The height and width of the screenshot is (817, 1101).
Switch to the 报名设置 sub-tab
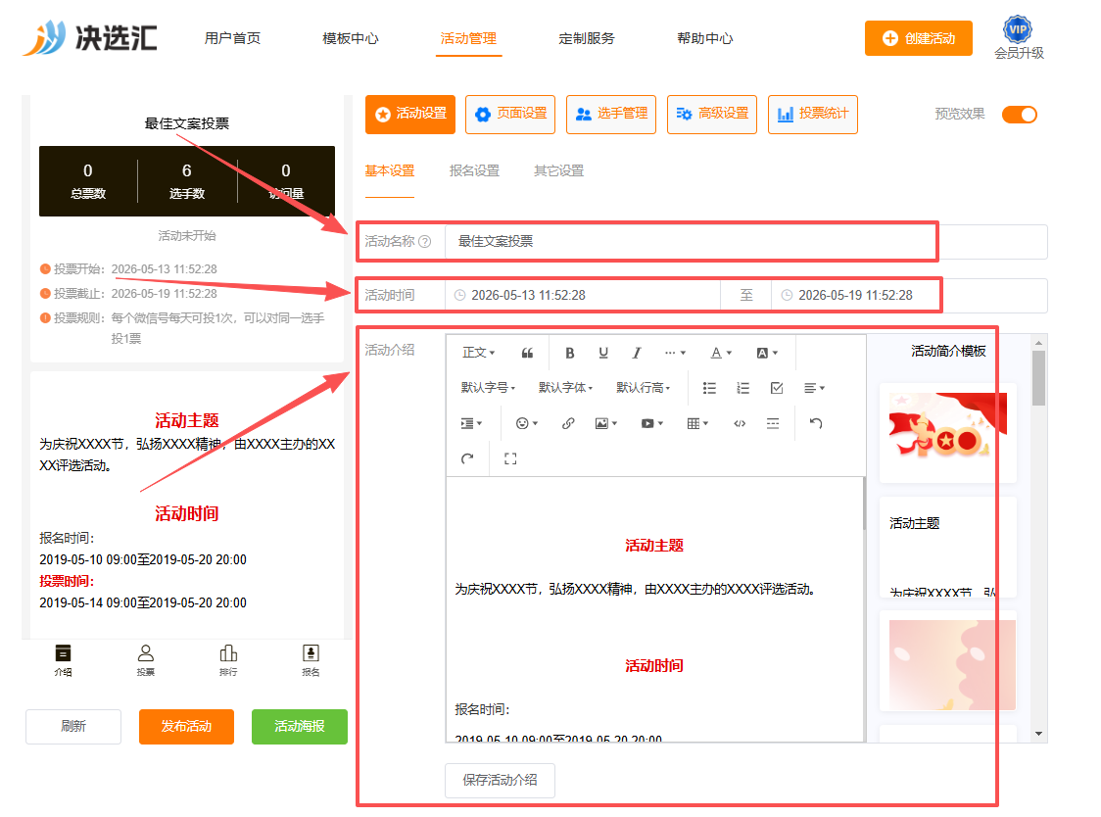(x=475, y=170)
